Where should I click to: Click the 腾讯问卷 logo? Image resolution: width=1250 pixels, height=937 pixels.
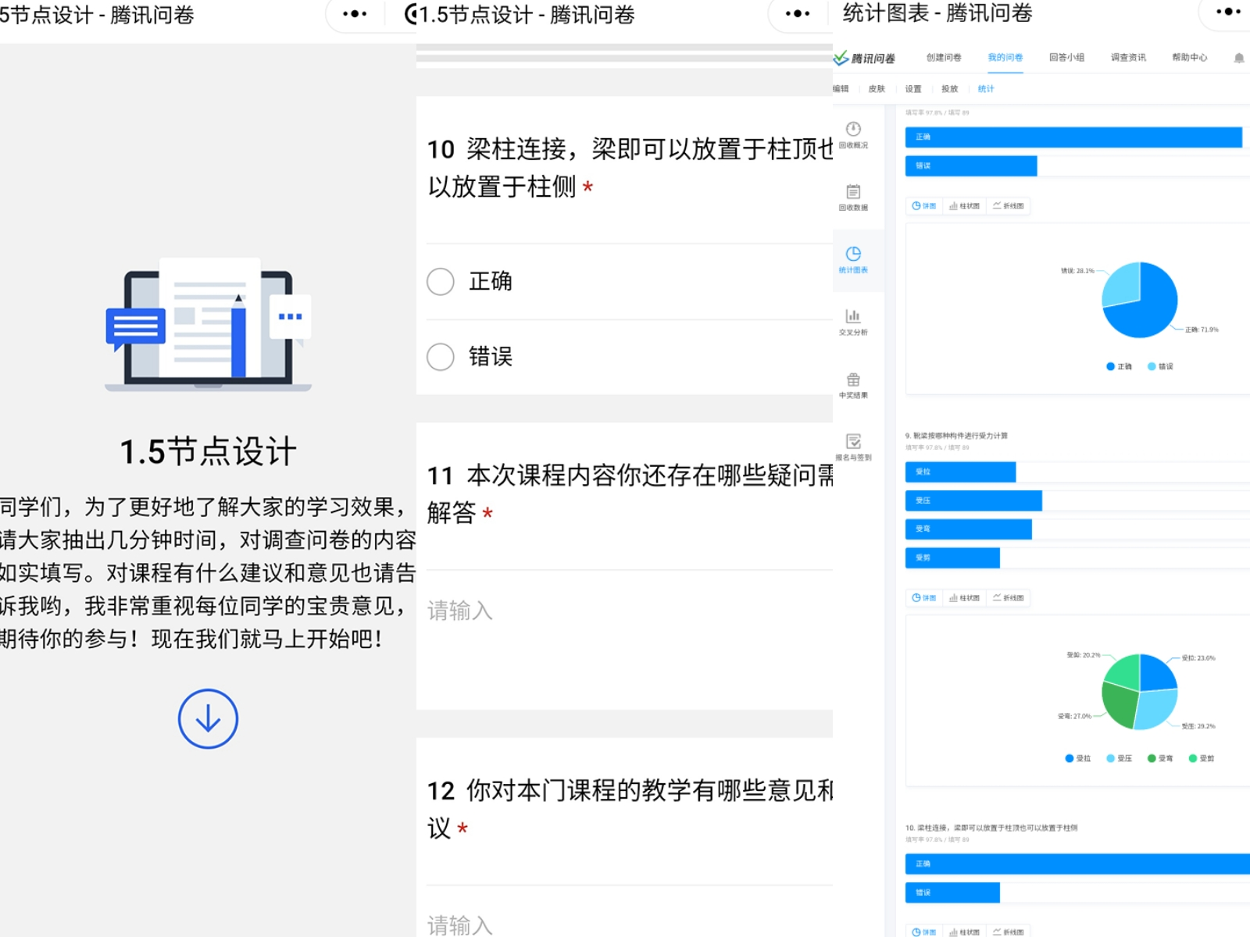pyautogui.click(x=865, y=58)
